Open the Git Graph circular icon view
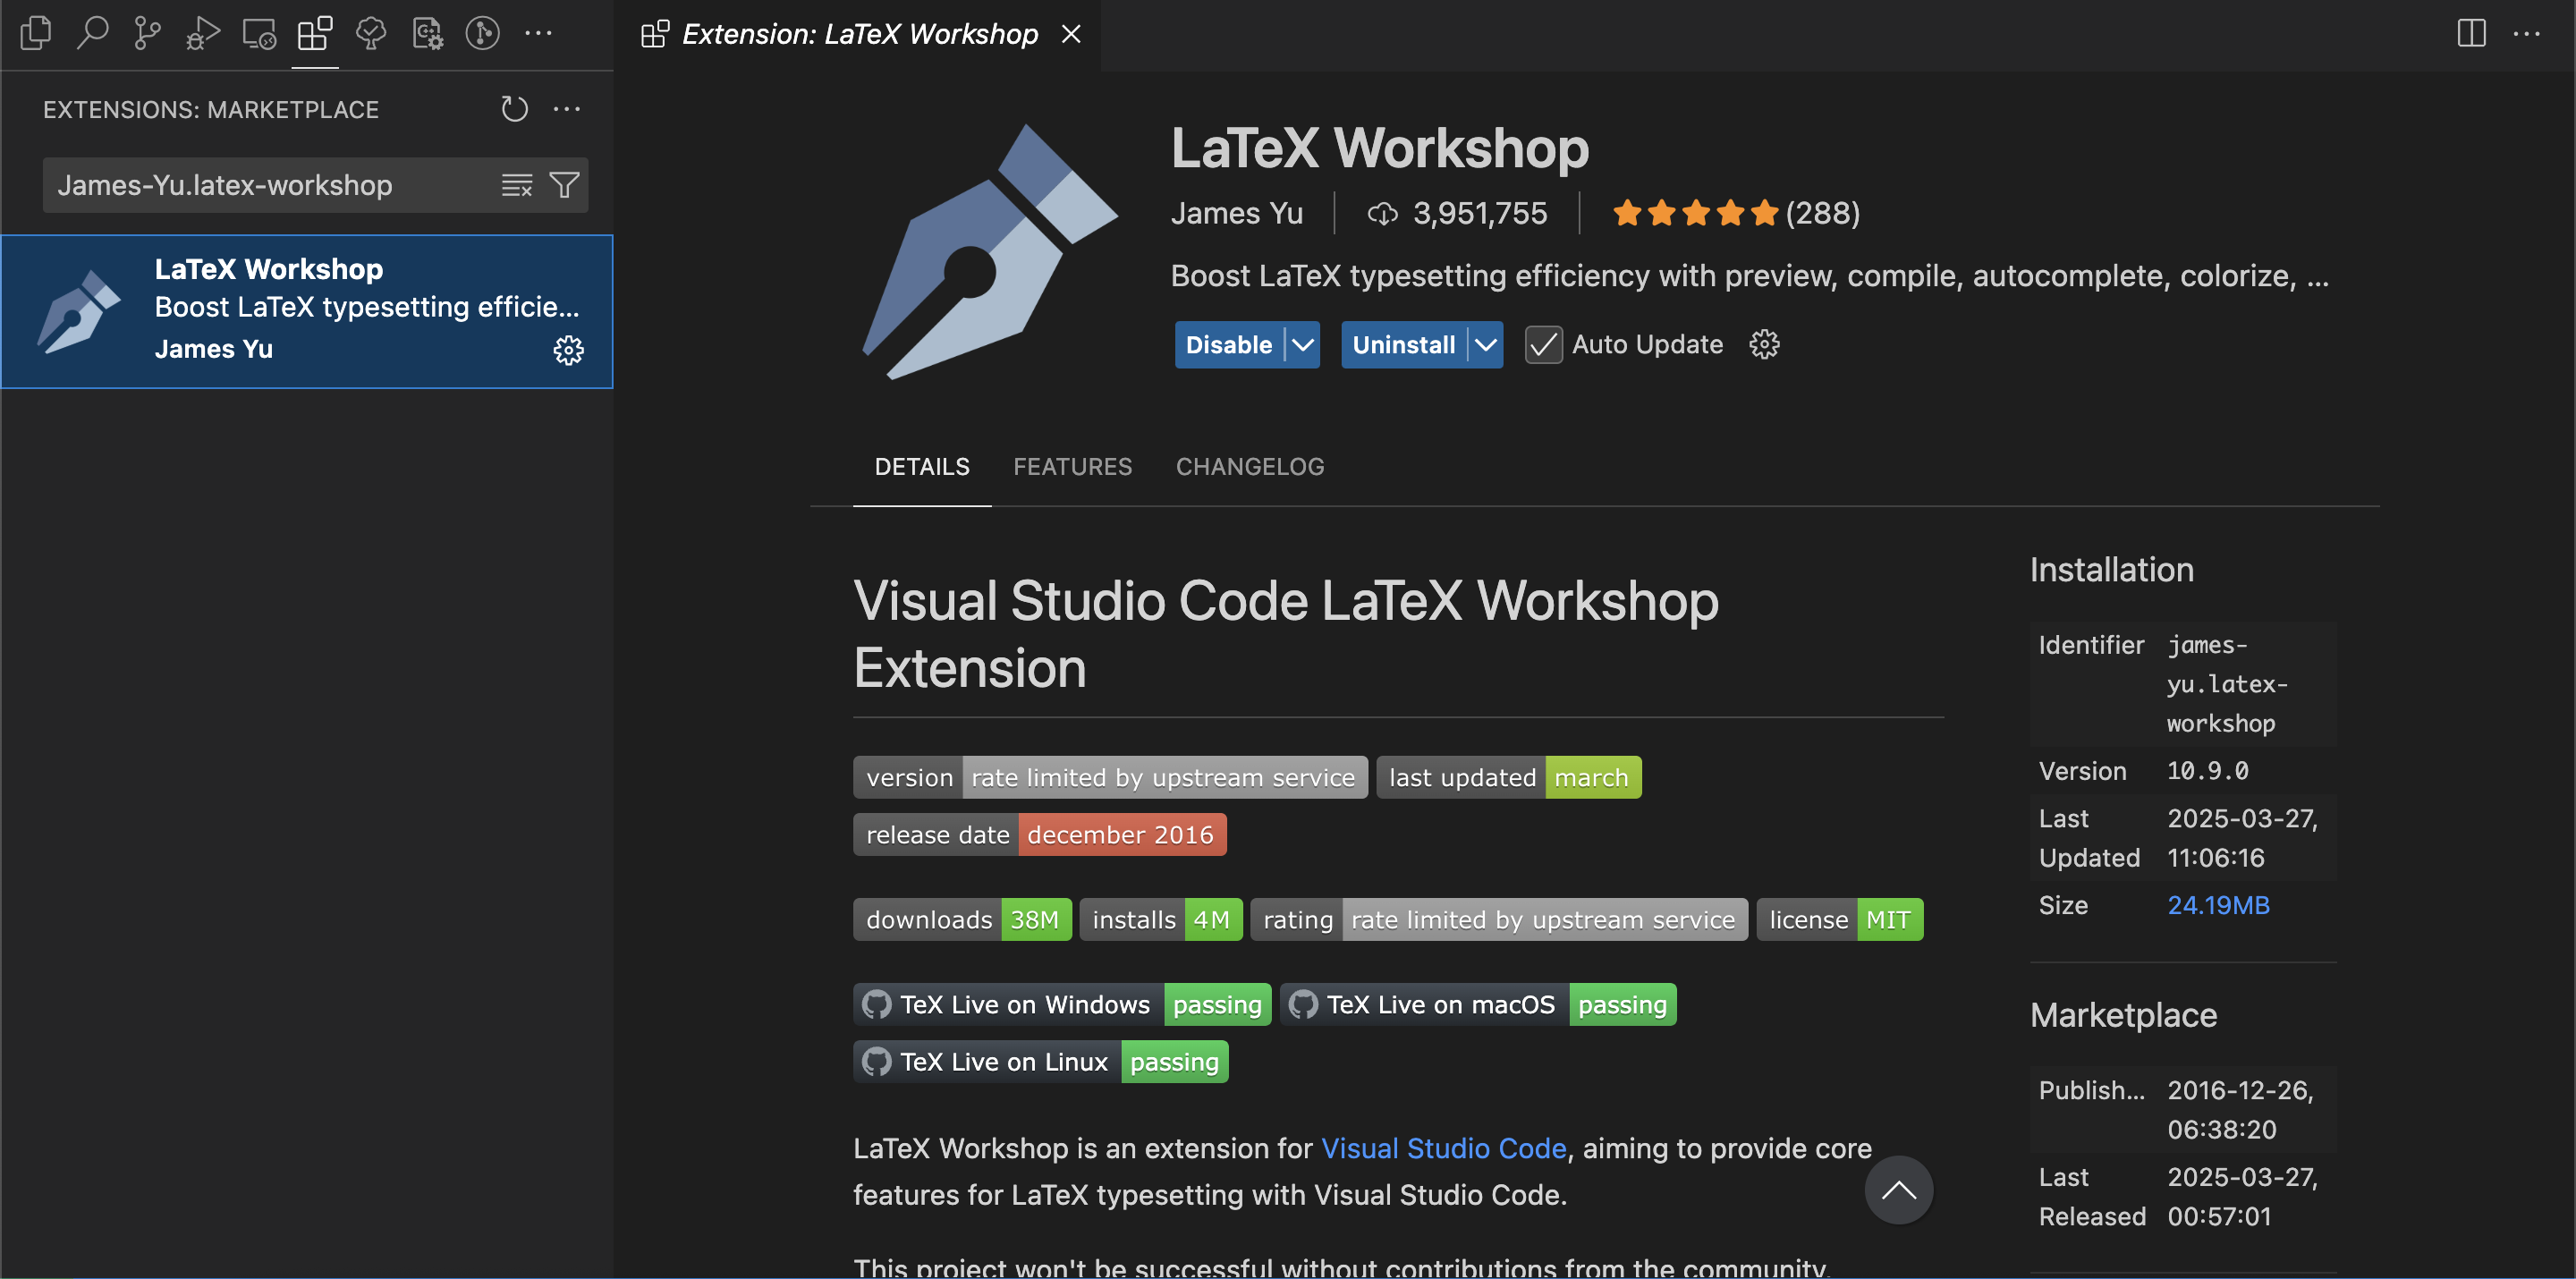This screenshot has width=2576, height=1279. click(483, 33)
